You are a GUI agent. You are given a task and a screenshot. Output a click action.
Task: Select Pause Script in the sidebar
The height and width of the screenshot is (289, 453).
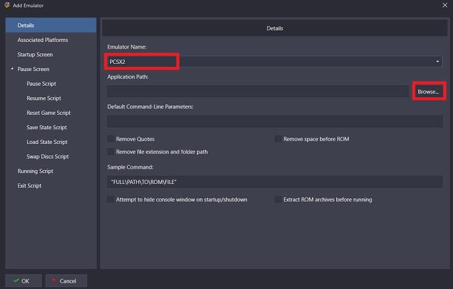click(41, 84)
